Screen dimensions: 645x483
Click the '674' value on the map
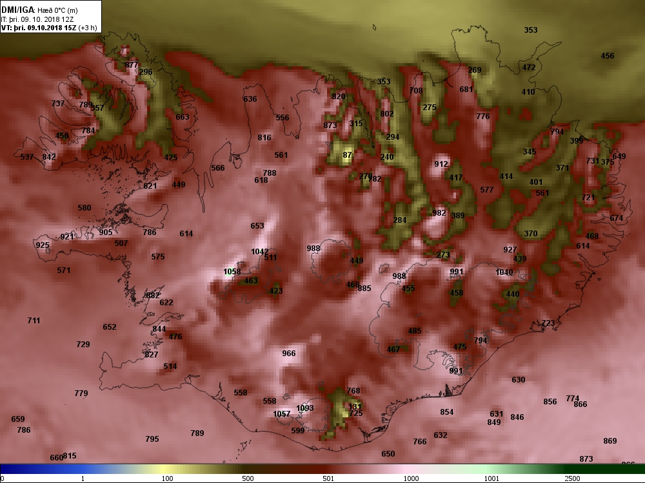pos(616,218)
